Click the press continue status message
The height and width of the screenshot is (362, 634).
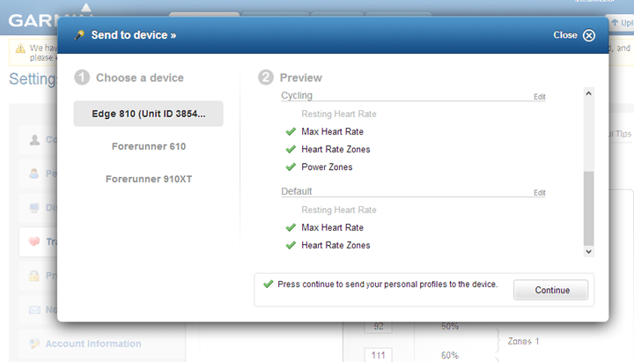pyautogui.click(x=387, y=284)
